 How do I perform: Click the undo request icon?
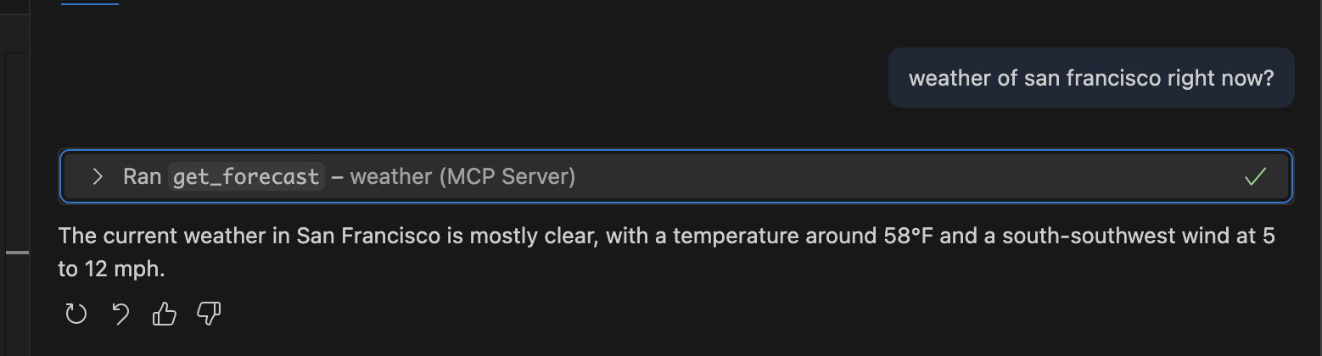(120, 314)
